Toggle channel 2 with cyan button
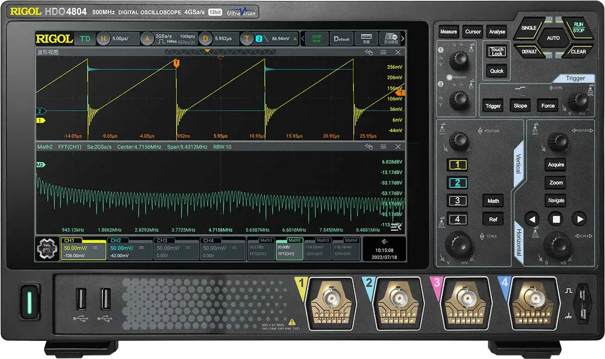The height and width of the screenshot is (359, 605). point(457,183)
